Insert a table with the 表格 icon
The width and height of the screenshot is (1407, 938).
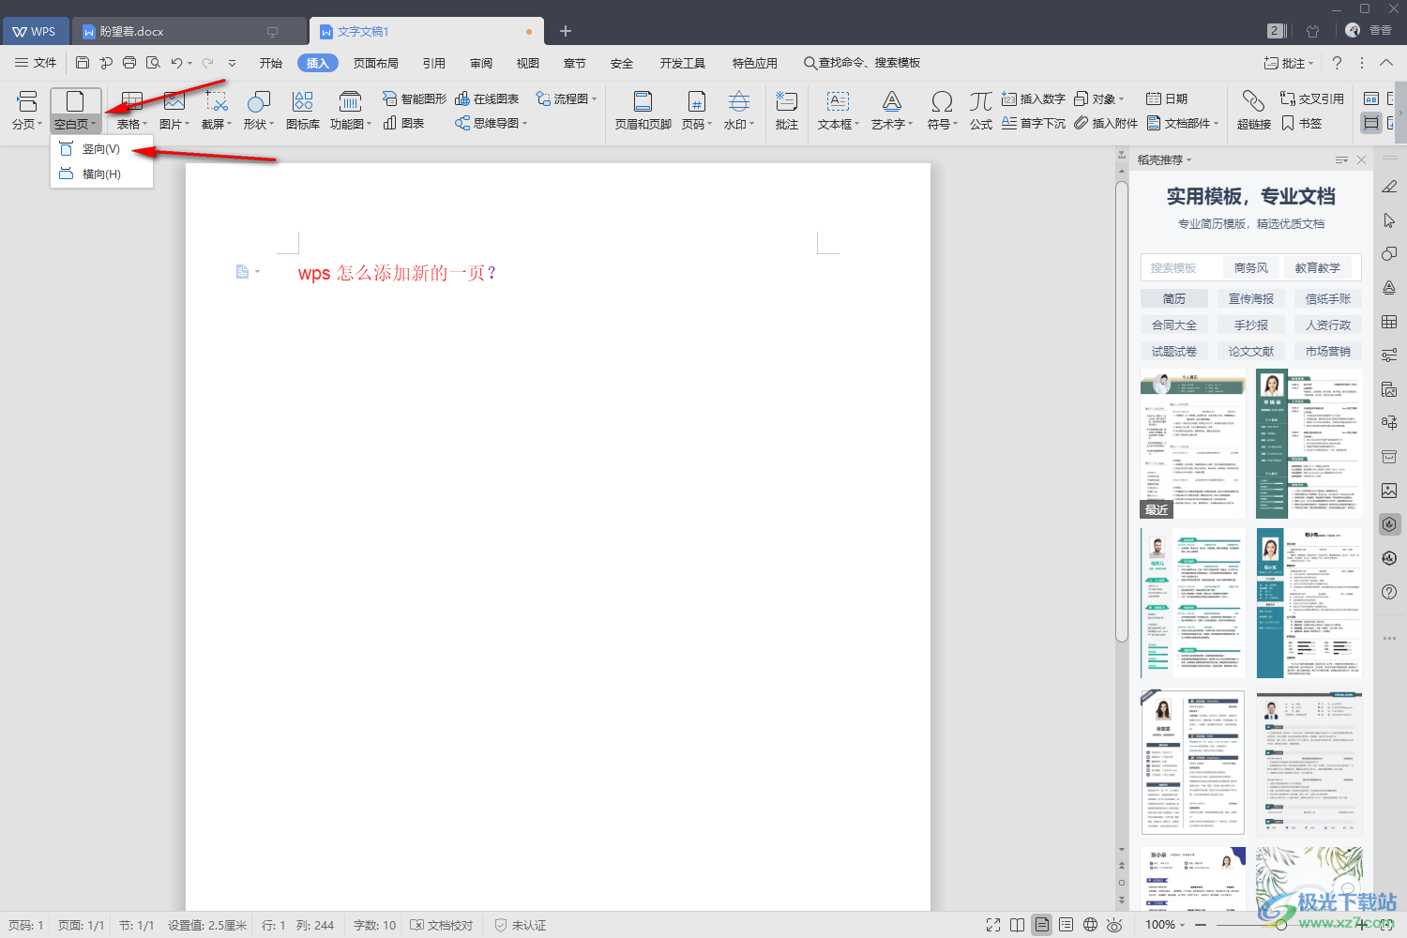(x=131, y=101)
